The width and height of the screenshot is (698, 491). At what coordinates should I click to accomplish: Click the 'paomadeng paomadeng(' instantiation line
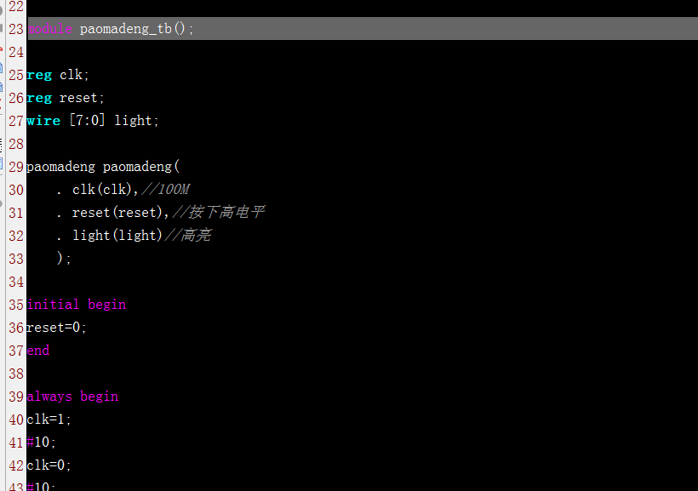click(x=103, y=167)
